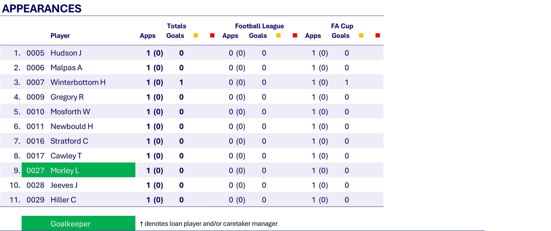Open player Hudson J

click(66, 53)
